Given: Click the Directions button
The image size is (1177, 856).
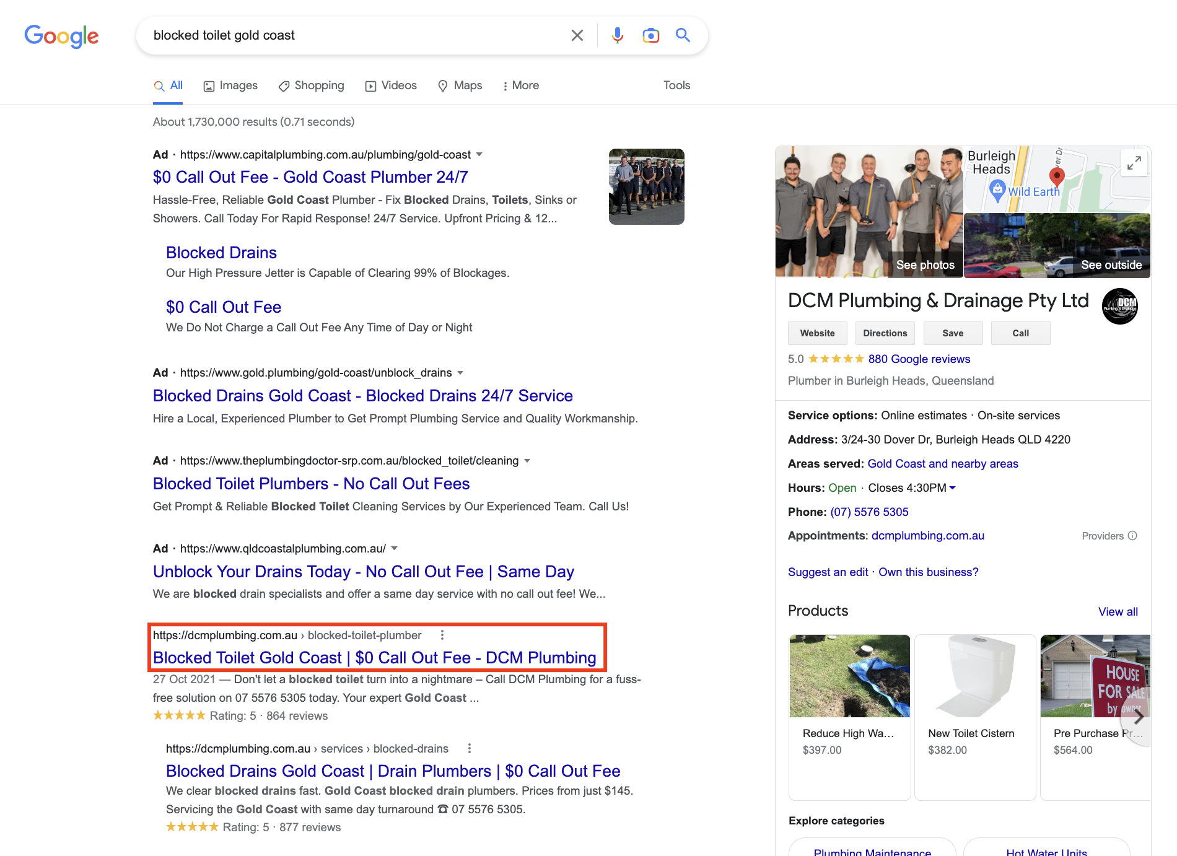Looking at the screenshot, I should click(x=885, y=333).
